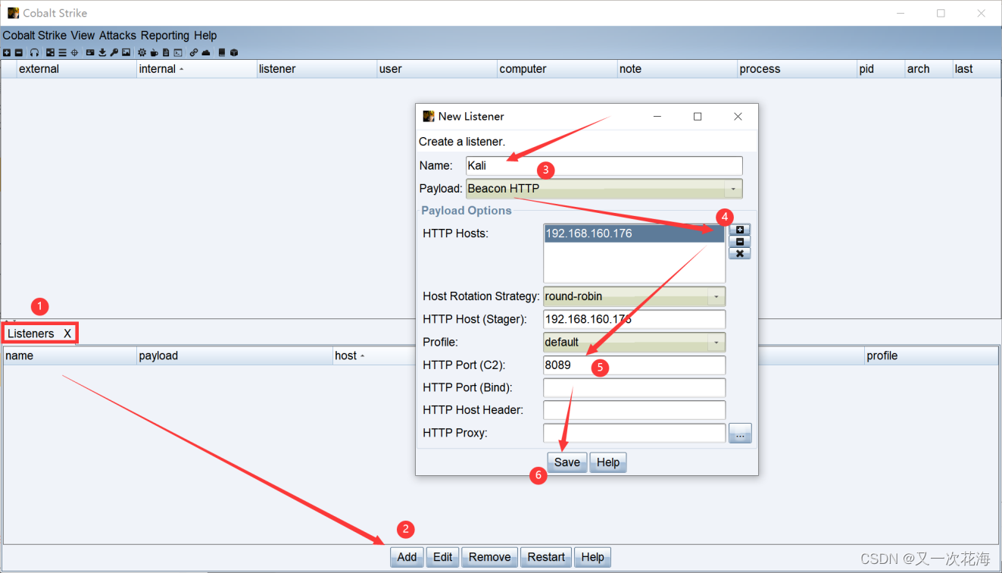Sort listeners by profile column header
The image size is (1002, 573).
click(x=931, y=355)
